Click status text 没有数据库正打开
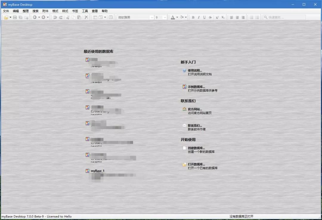This screenshot has height=220, width=322. tap(241, 216)
